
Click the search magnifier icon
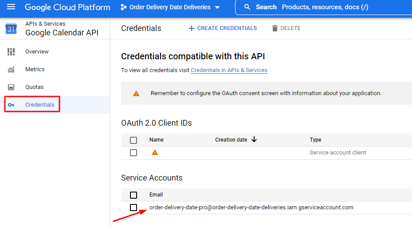[247, 7]
